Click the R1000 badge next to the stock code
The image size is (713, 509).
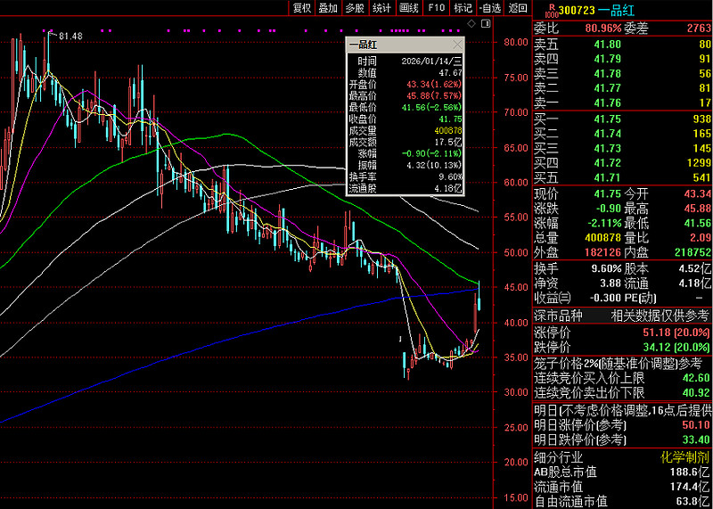click(553, 8)
